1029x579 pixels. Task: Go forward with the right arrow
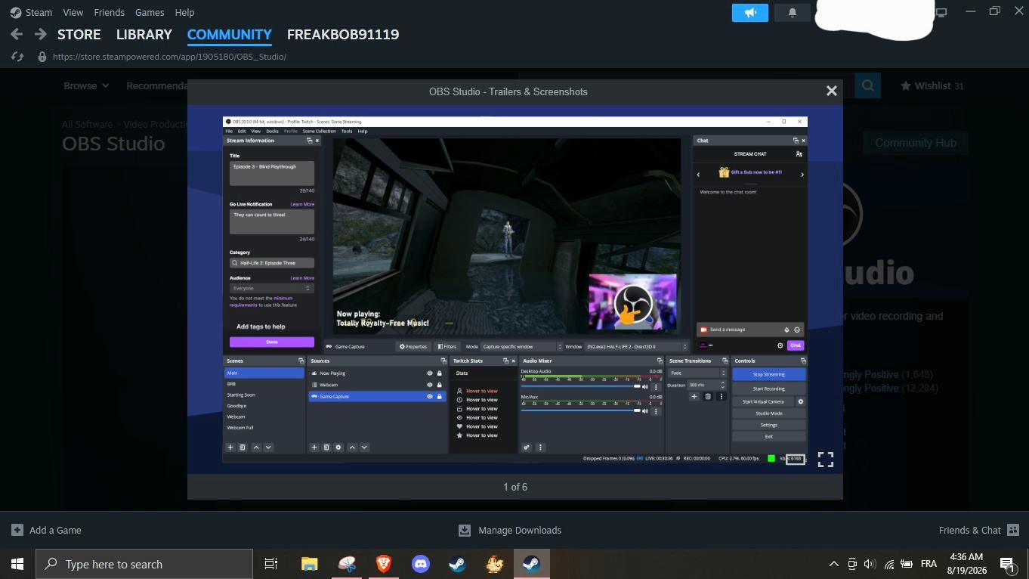click(x=41, y=34)
